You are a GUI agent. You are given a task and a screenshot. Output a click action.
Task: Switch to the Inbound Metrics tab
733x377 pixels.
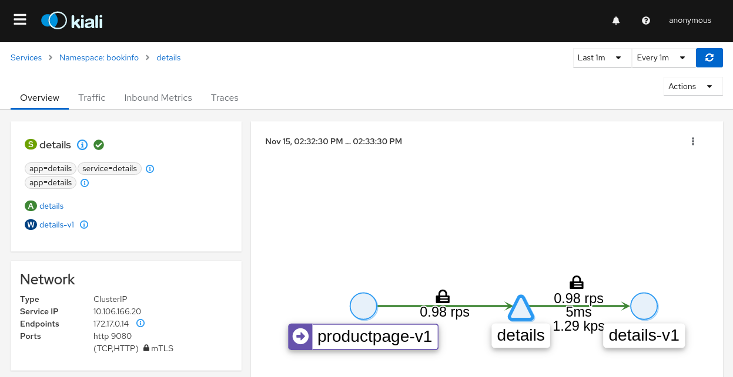tap(158, 98)
